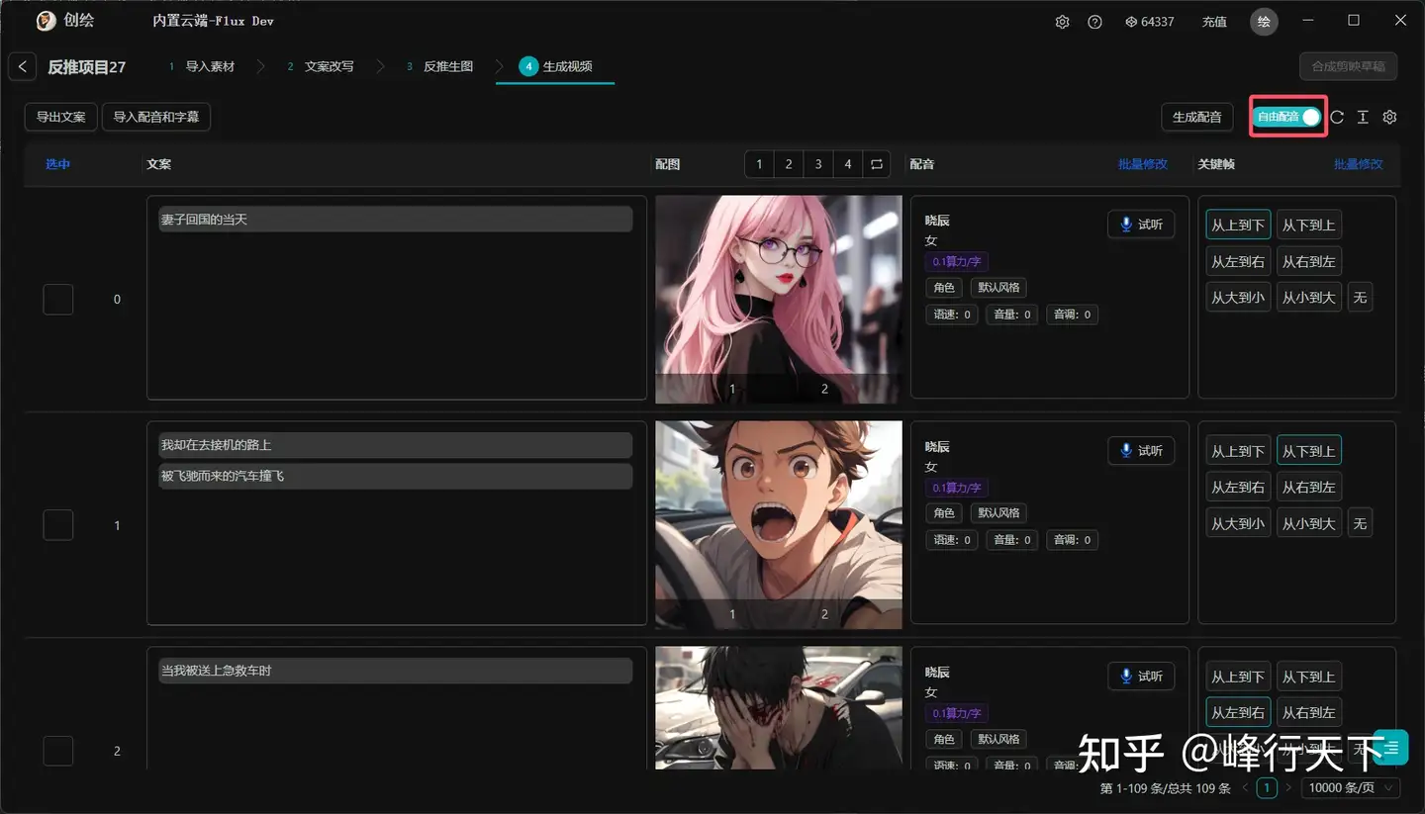This screenshot has height=814, width=1425.
Task: Click 批量修改 link in 关键帧 column
Action: pos(1359,164)
